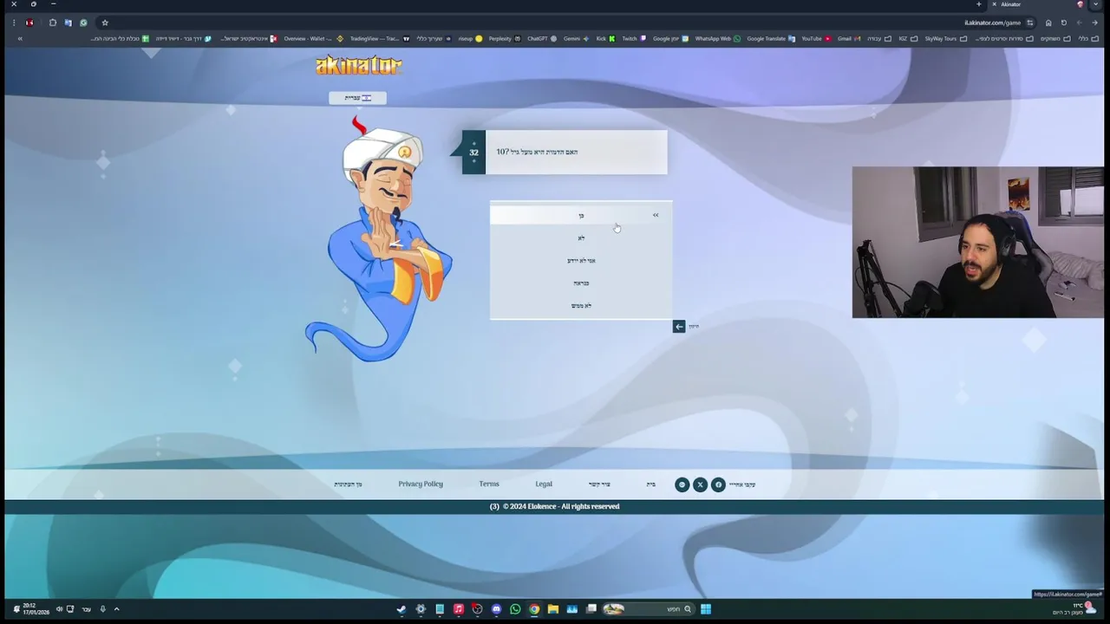Open the Overview - Wallet bookmark
This screenshot has height=624, width=1110.
click(x=312, y=38)
